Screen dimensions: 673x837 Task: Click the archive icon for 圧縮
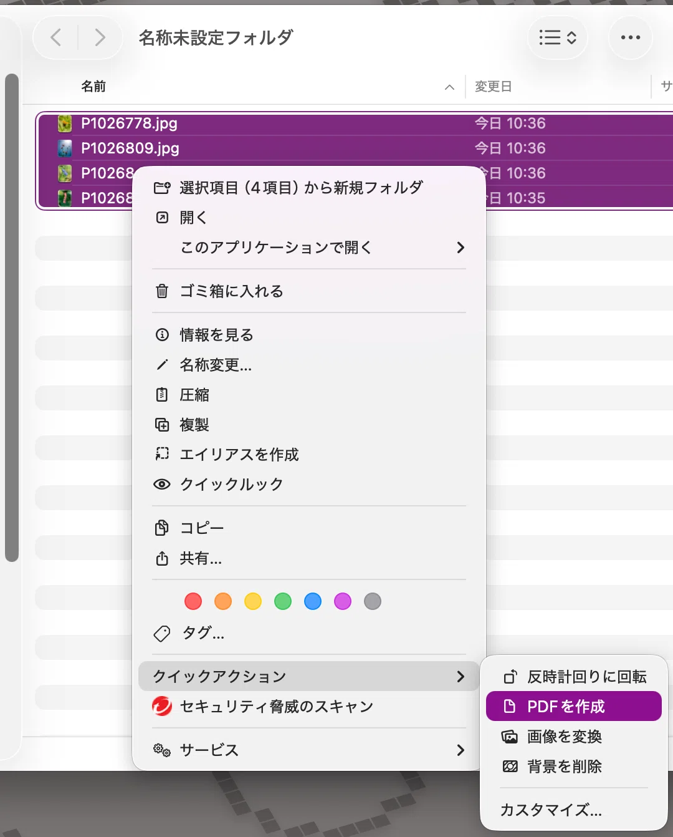[162, 394]
